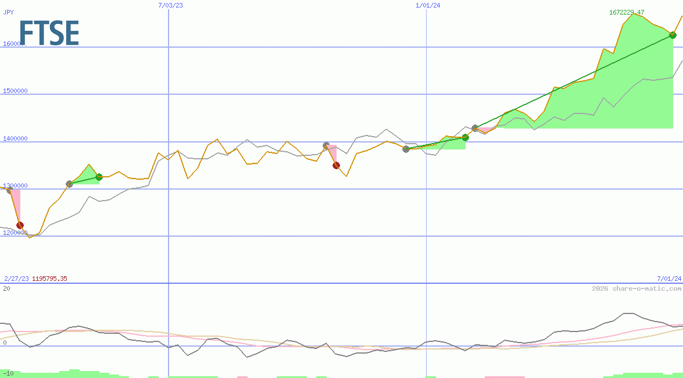683x378 pixels.
Task: Select the green endpoint marker at top right
Action: click(673, 35)
